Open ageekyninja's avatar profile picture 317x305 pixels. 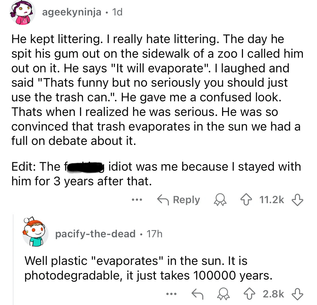click(23, 13)
